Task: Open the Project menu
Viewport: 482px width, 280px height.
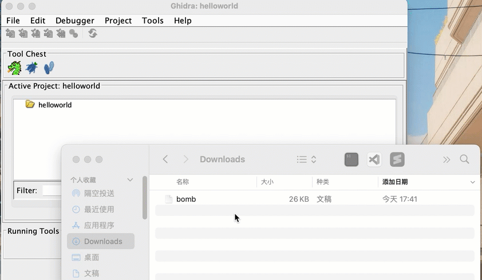Action: click(118, 21)
